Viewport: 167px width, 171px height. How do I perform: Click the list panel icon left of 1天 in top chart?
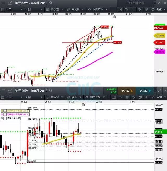[x=3, y=9]
